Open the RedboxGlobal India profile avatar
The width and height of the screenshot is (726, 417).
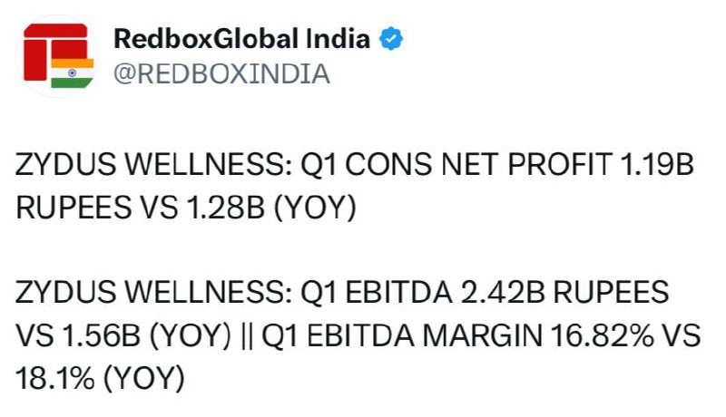tap(57, 56)
